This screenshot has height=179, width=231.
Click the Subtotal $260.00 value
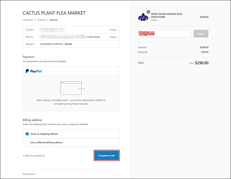204,47
